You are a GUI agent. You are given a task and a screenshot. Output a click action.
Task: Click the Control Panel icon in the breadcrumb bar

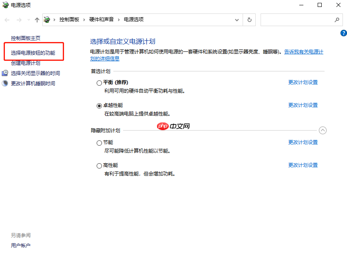46,19
